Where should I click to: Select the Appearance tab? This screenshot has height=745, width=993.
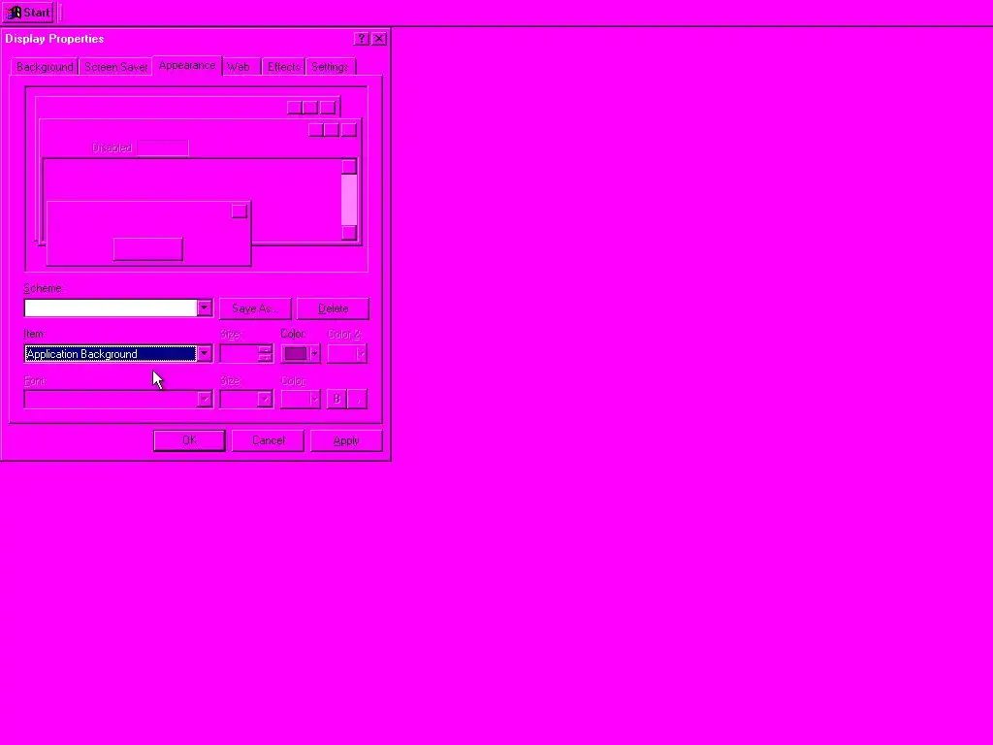pyautogui.click(x=187, y=65)
